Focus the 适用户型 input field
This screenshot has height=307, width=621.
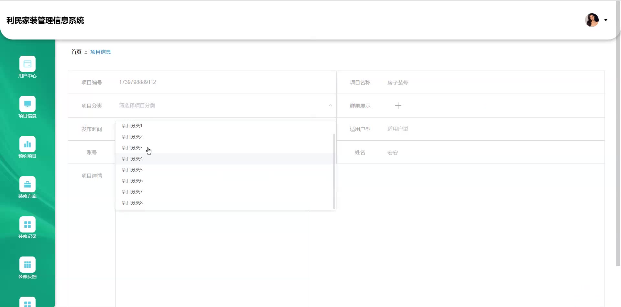(485, 129)
